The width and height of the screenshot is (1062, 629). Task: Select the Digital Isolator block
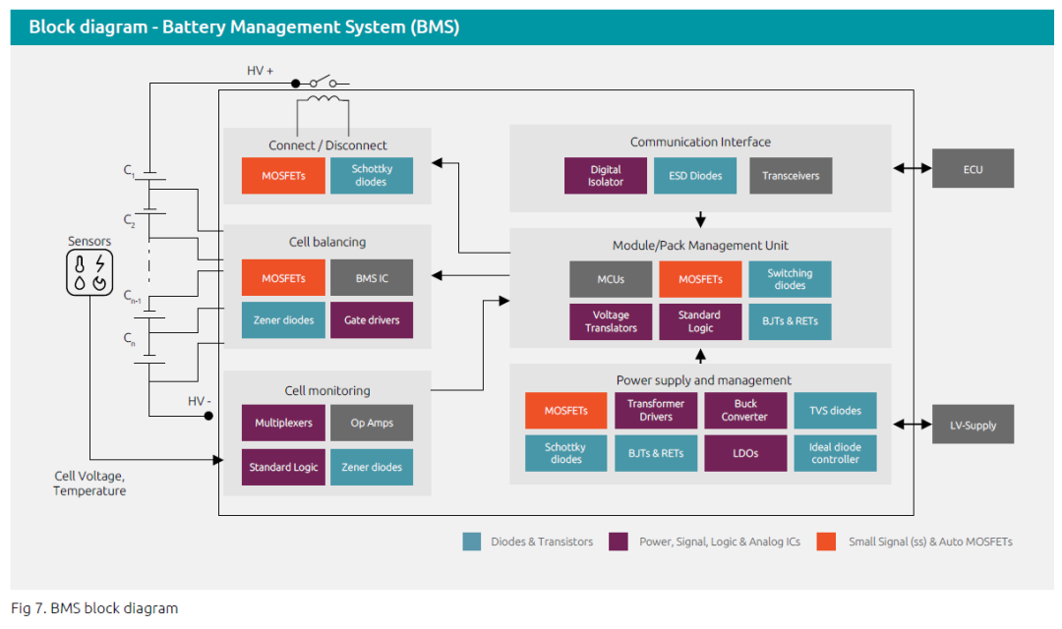[606, 176]
